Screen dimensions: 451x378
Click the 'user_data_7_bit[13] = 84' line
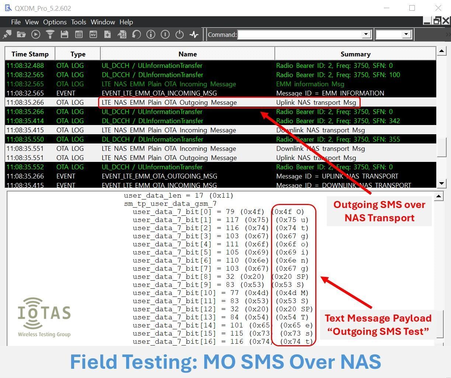tap(221, 317)
